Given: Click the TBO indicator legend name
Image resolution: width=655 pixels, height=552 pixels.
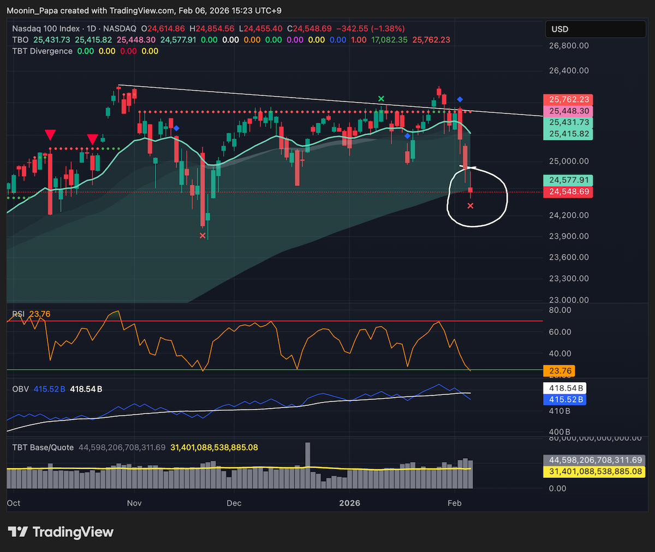Looking at the screenshot, I should pos(20,40).
